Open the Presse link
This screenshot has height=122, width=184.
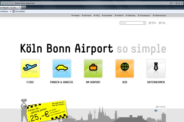[76, 15]
